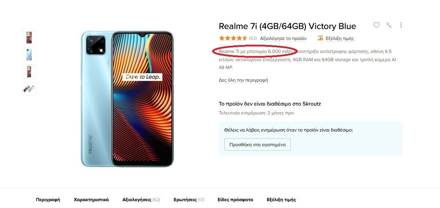Open the Αξιολογήσεις (62) tab
The image size is (440, 208).
pos(141,200)
